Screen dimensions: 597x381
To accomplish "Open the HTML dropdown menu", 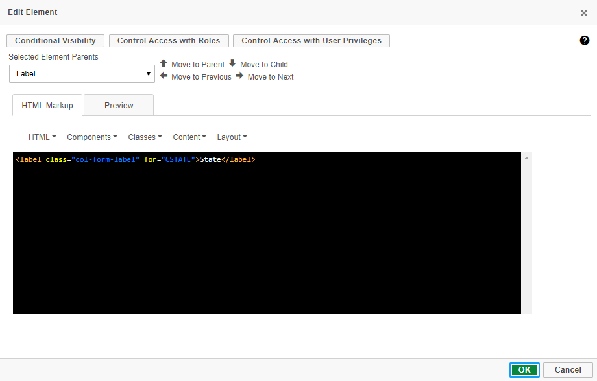I will (x=42, y=137).
